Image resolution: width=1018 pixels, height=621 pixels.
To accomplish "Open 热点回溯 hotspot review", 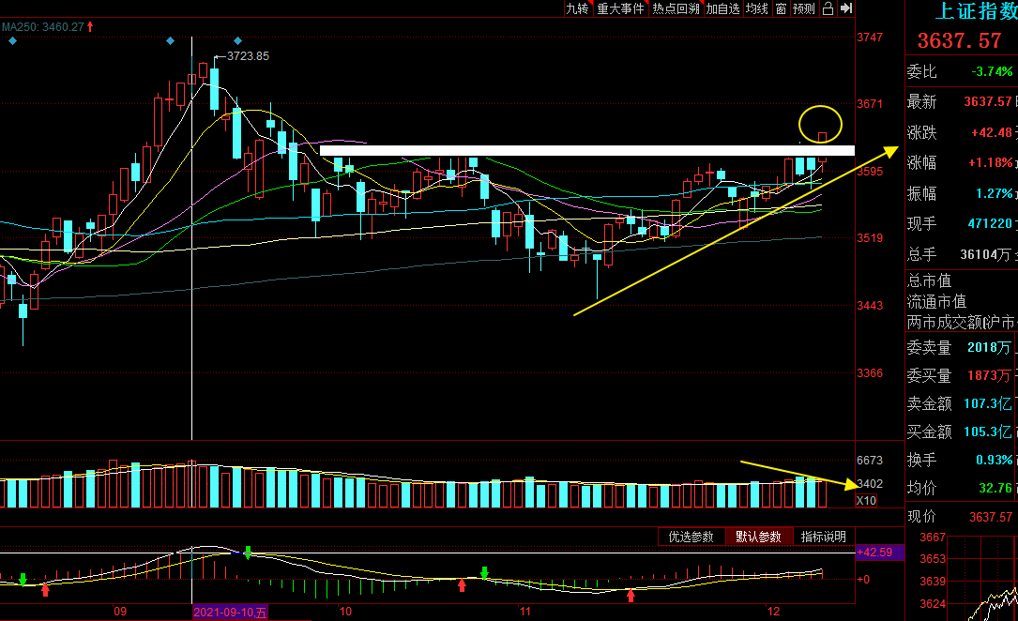I will click(x=676, y=8).
